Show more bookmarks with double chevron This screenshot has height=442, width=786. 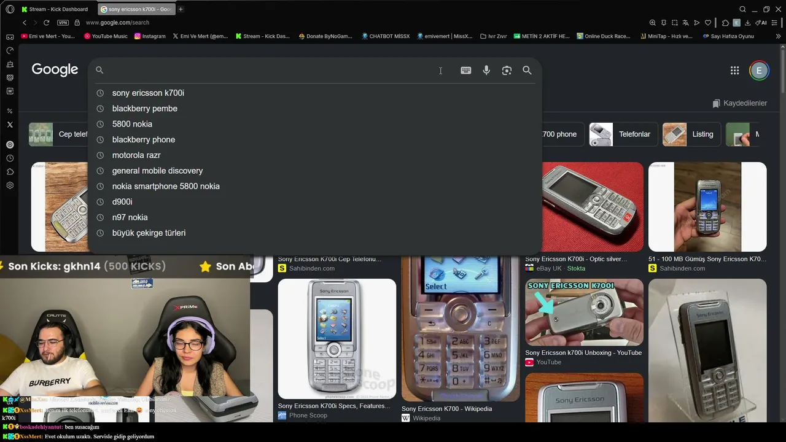coord(779,36)
